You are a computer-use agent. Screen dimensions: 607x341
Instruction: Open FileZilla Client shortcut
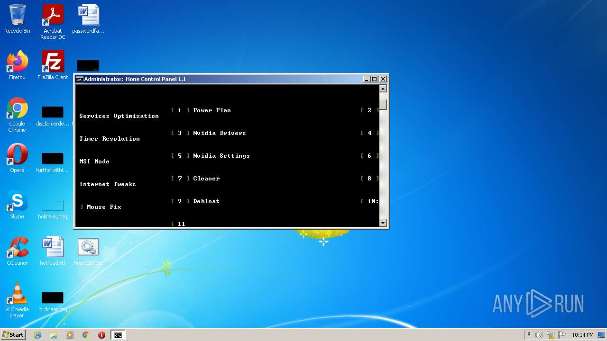point(53,65)
